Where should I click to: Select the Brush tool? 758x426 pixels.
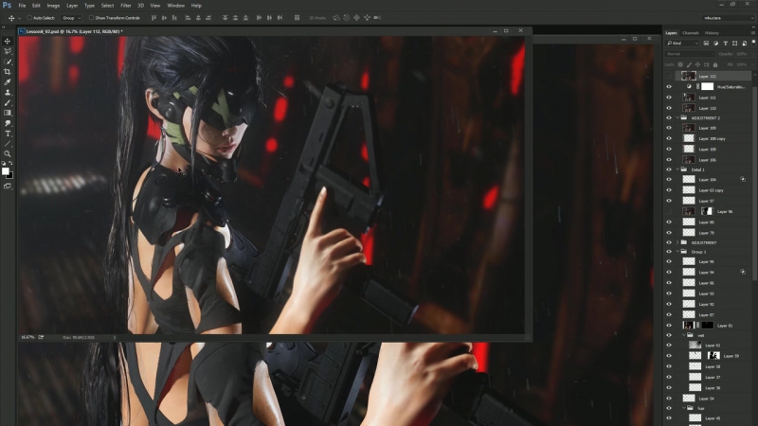click(x=8, y=103)
